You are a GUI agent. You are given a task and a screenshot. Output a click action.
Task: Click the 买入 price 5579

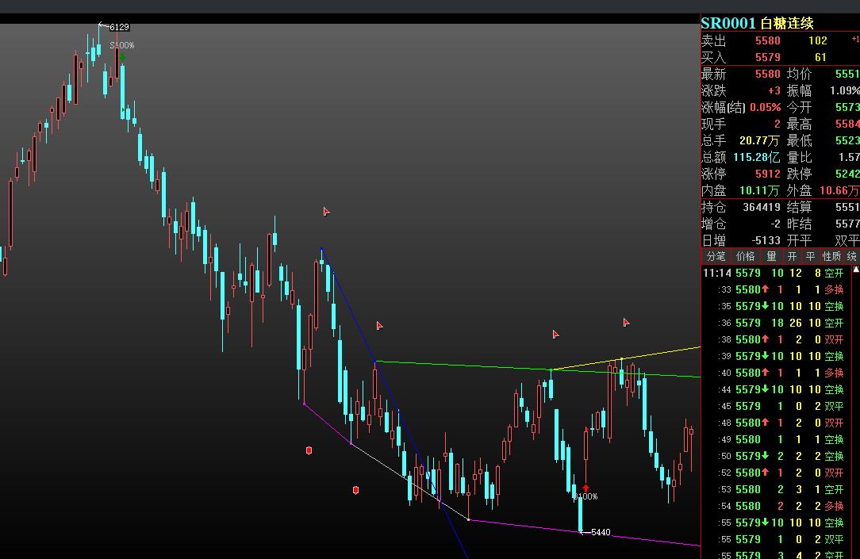[x=767, y=57]
